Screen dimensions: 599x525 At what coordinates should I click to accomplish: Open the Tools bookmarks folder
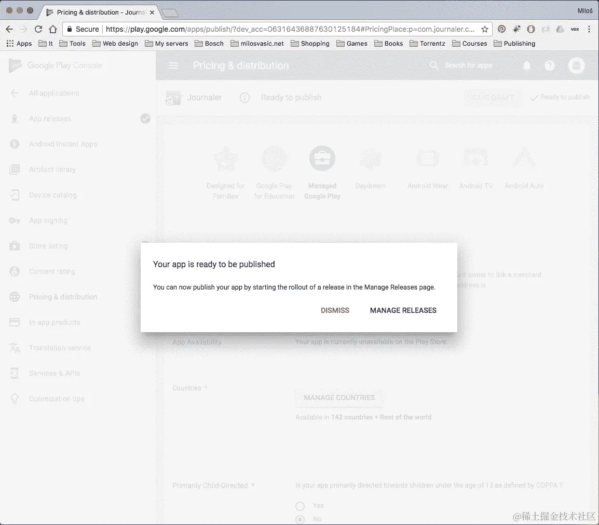[73, 44]
